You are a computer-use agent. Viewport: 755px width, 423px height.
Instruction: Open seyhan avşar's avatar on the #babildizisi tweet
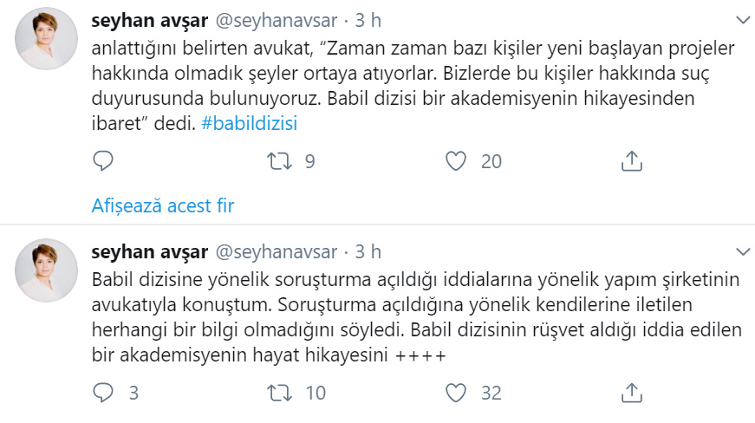[x=47, y=36]
